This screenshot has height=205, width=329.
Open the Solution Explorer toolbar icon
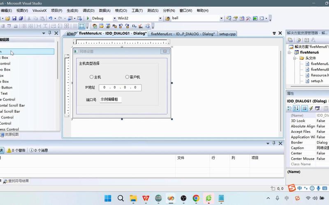coord(229,18)
